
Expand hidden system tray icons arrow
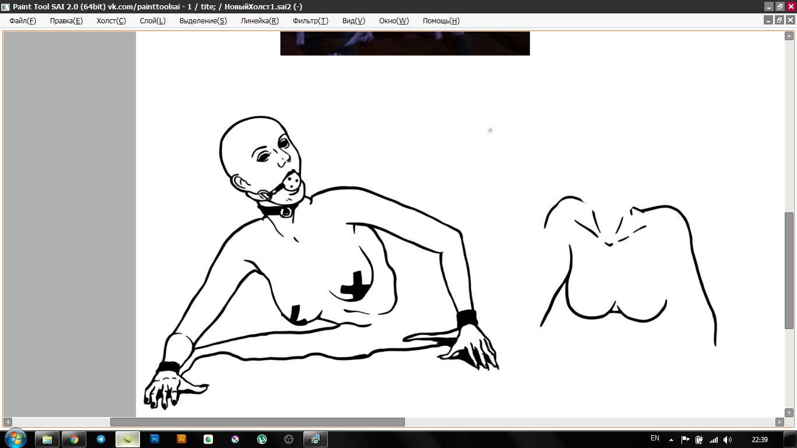click(671, 439)
